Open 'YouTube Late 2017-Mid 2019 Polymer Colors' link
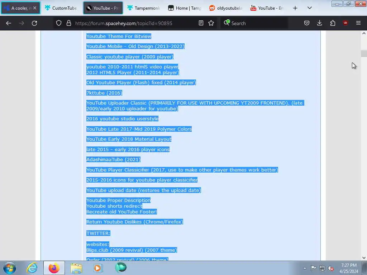Image resolution: width=367 pixels, height=275 pixels. [139, 129]
